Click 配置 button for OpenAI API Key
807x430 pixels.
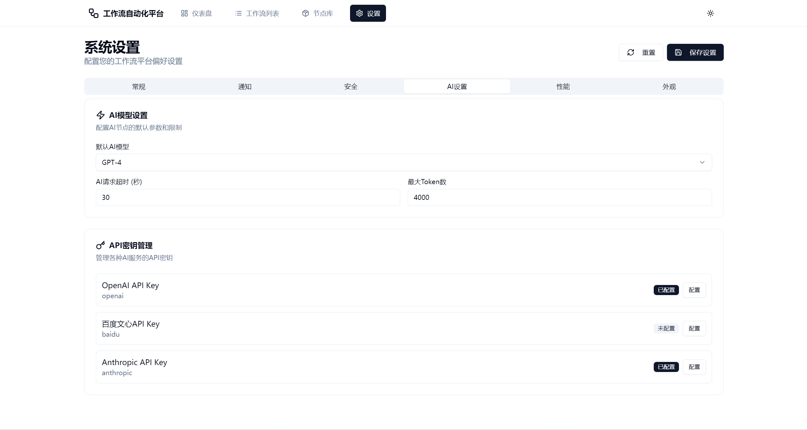pyautogui.click(x=694, y=290)
